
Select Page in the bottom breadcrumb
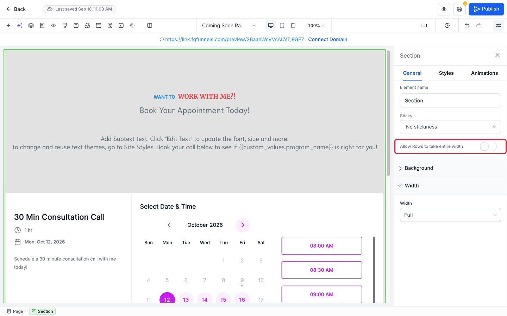point(15,311)
